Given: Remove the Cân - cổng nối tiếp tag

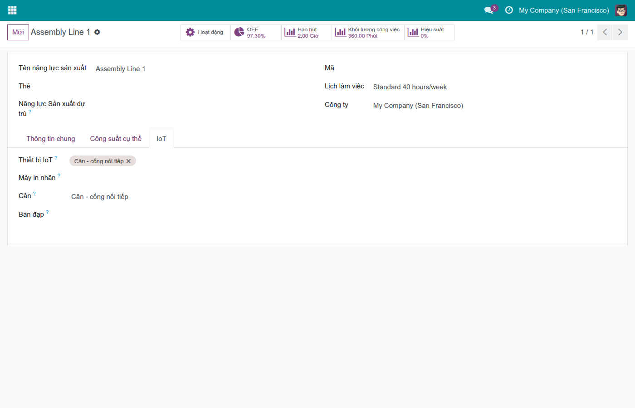Looking at the screenshot, I should pos(128,161).
